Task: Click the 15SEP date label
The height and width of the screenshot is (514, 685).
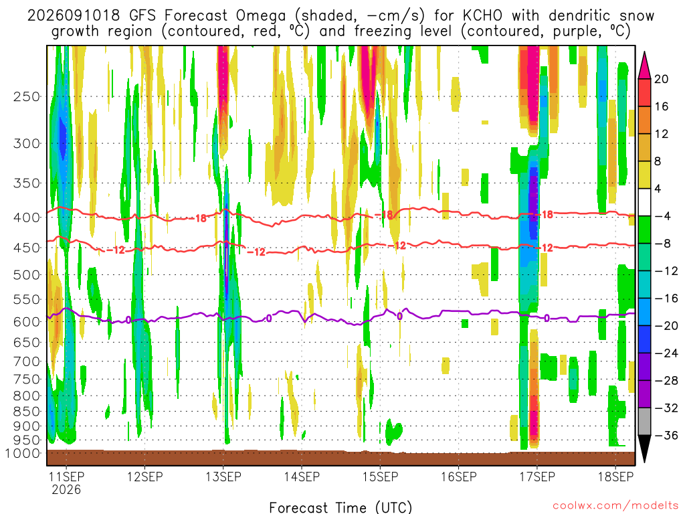Action: (x=380, y=477)
